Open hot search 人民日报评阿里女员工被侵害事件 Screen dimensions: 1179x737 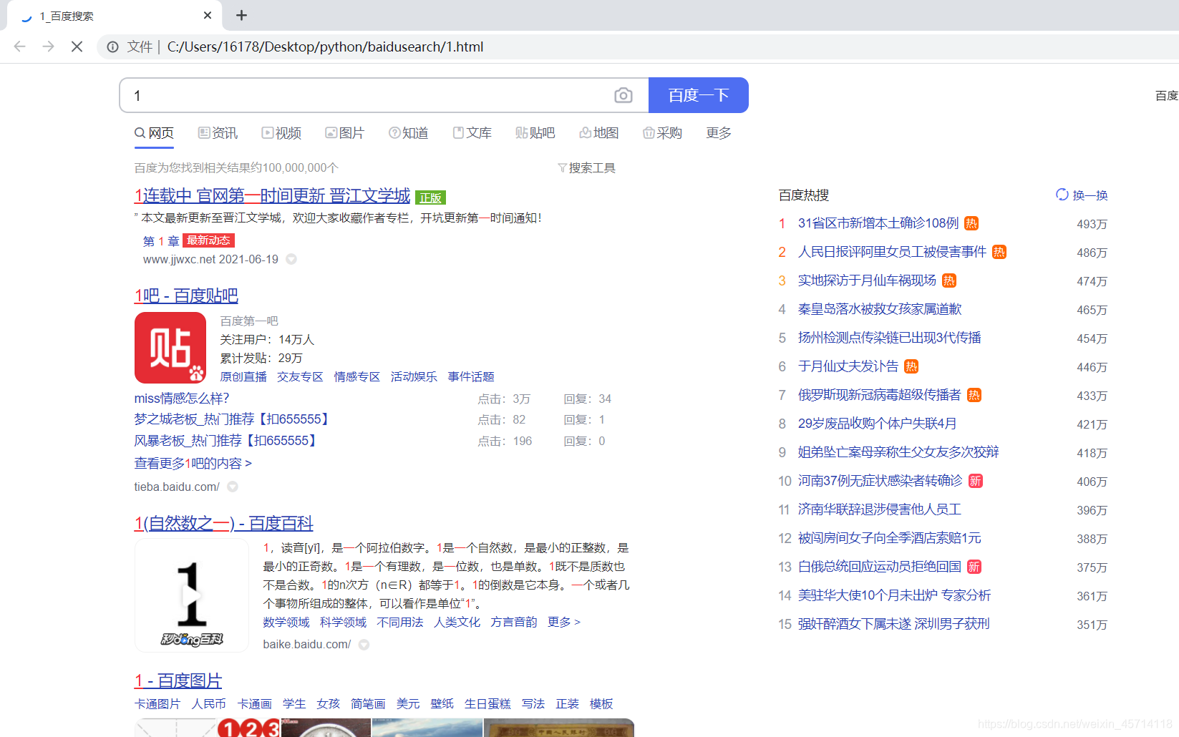(892, 252)
